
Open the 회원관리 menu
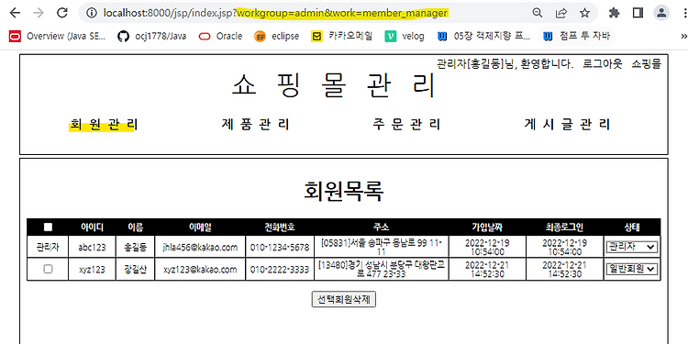104,125
